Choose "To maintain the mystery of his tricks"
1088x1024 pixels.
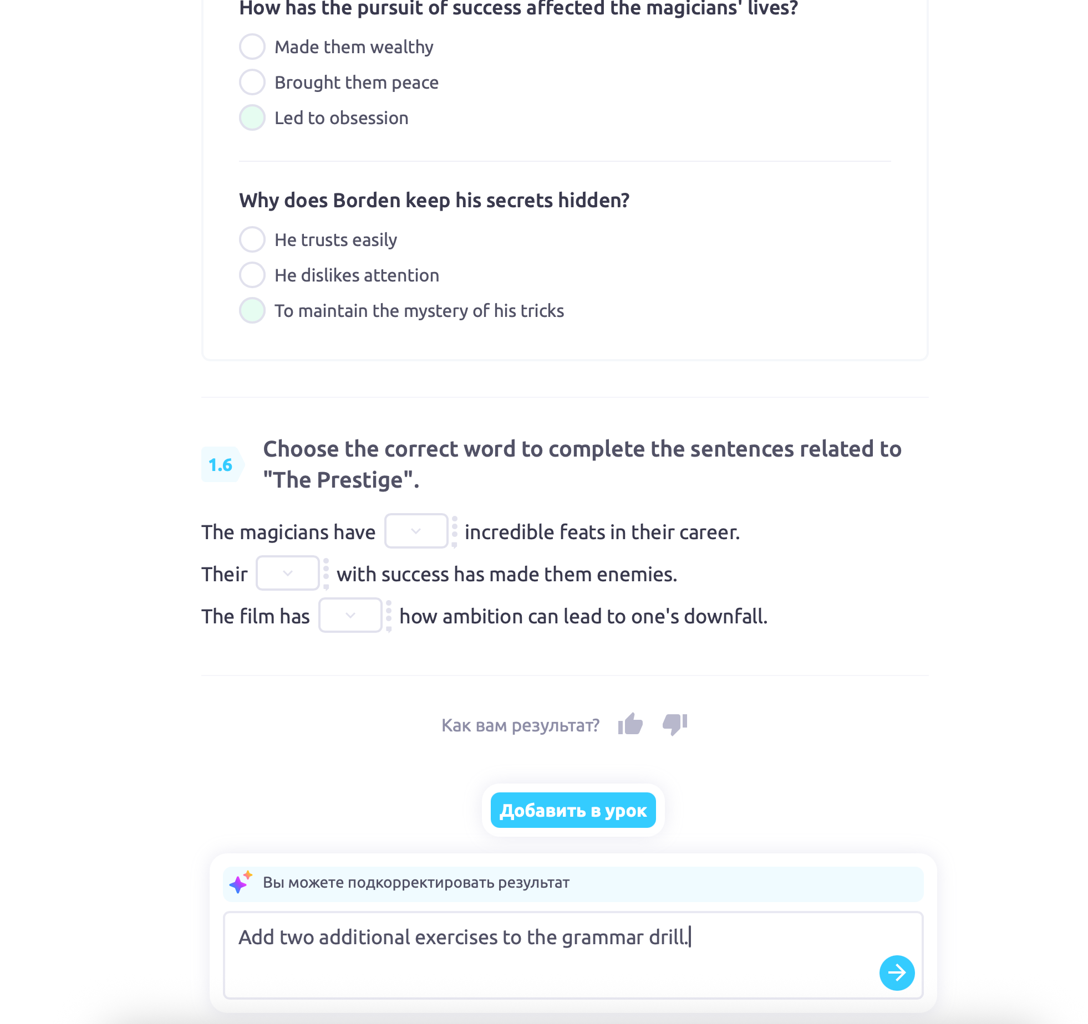(252, 310)
